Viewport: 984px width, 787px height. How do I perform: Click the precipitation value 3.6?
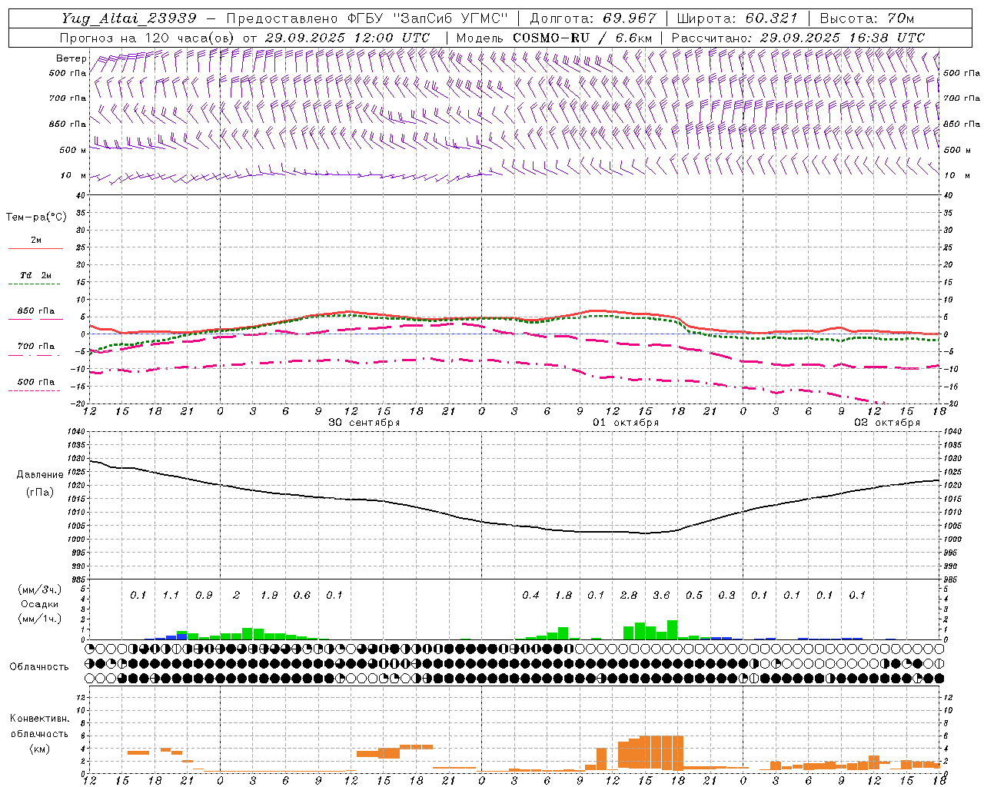(x=661, y=596)
